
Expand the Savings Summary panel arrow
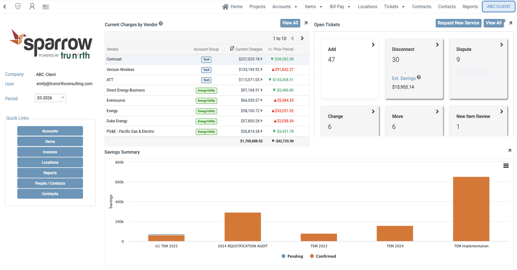tap(509, 150)
